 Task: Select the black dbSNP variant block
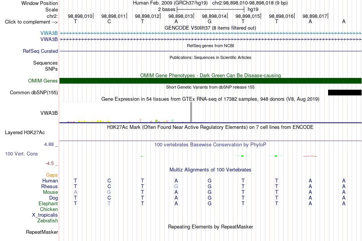point(345,93)
